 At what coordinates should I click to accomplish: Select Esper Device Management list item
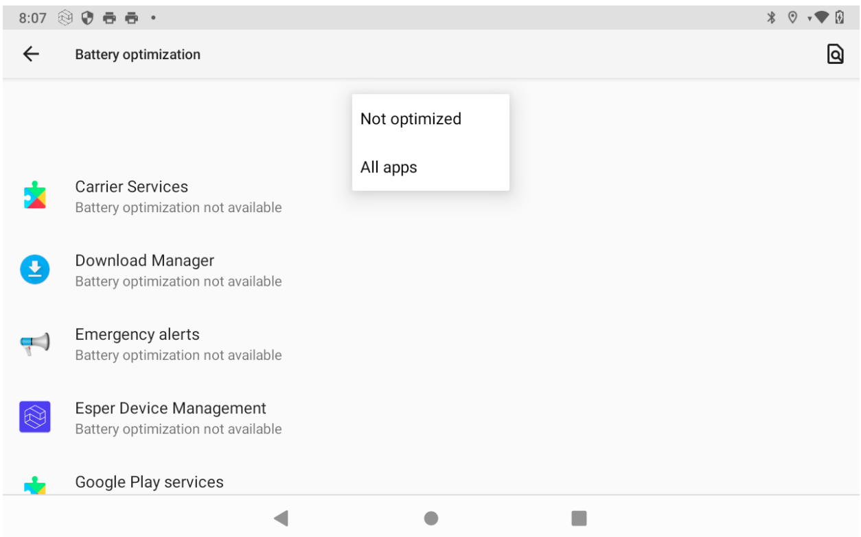pyautogui.click(x=179, y=417)
